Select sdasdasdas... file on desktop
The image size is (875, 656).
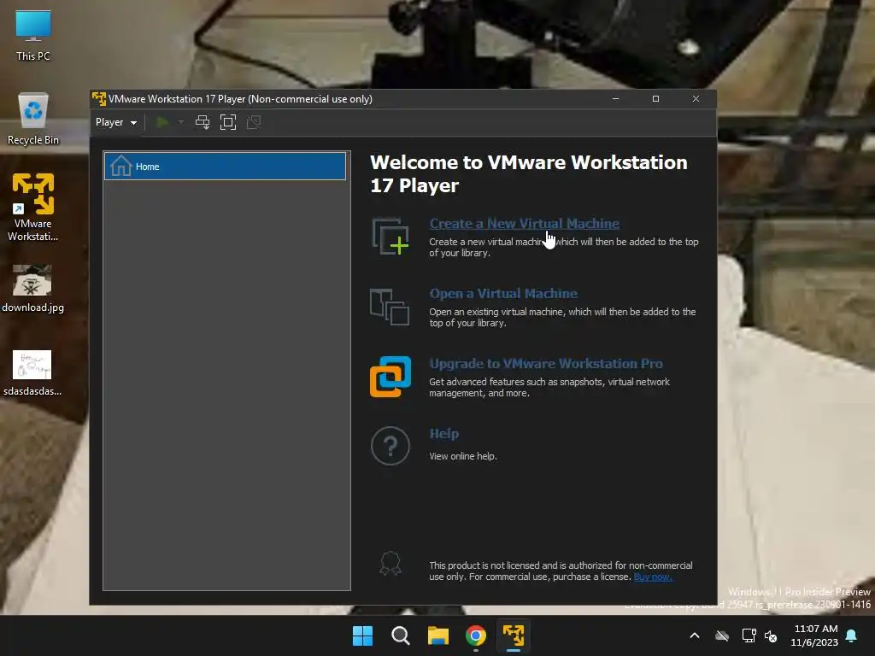pyautogui.click(x=32, y=372)
